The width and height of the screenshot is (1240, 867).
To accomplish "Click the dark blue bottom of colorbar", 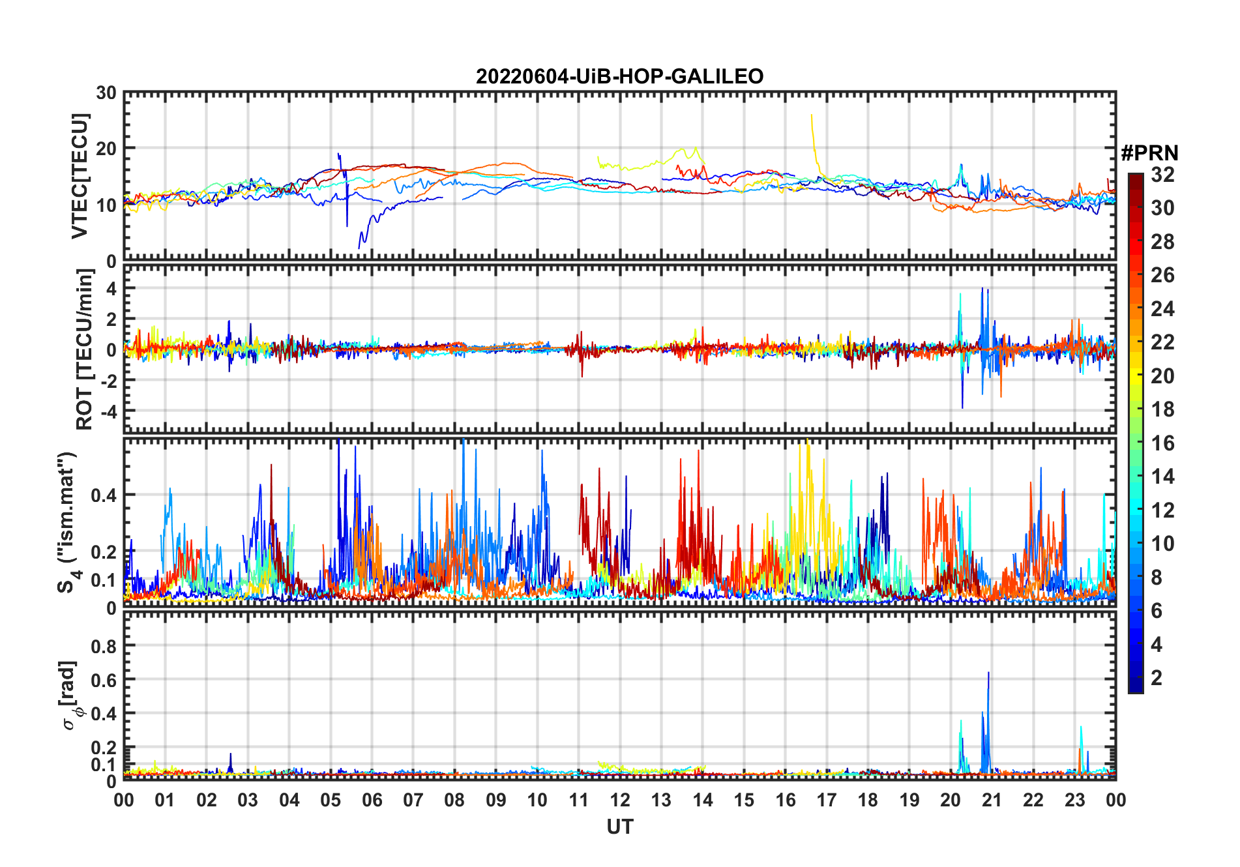I will [x=1135, y=687].
